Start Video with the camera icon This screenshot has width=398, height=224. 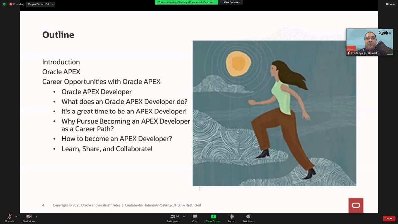coord(29,218)
